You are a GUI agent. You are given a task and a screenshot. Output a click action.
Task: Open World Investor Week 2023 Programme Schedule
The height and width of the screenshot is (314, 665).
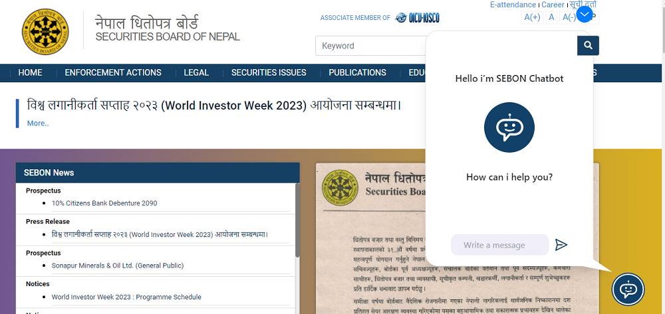click(x=126, y=297)
